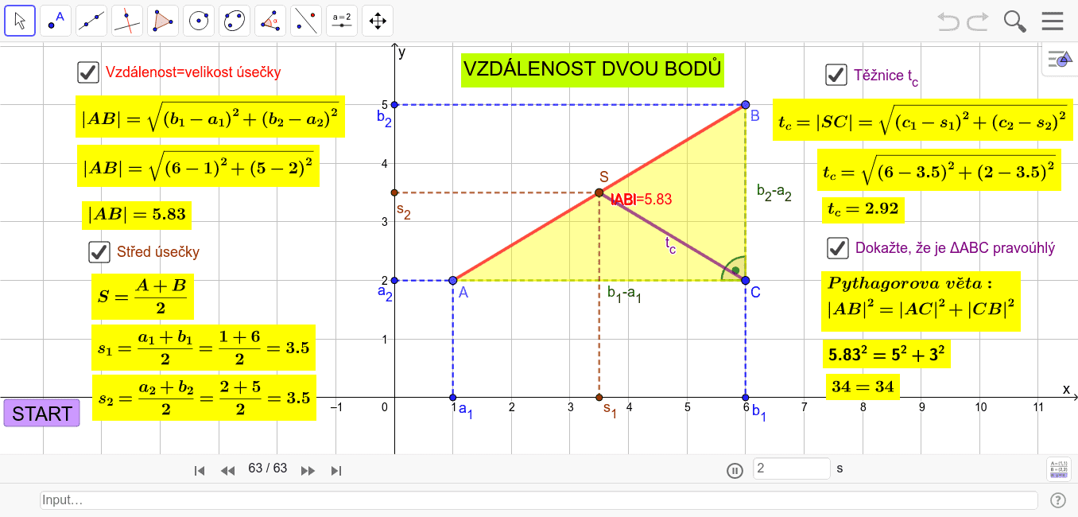Uncheck the Těžnice tc checkbox

836,76
